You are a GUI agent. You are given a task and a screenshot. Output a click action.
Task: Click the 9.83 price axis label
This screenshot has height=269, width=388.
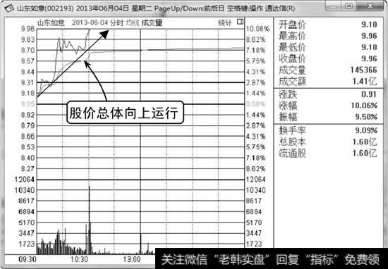tap(28, 39)
